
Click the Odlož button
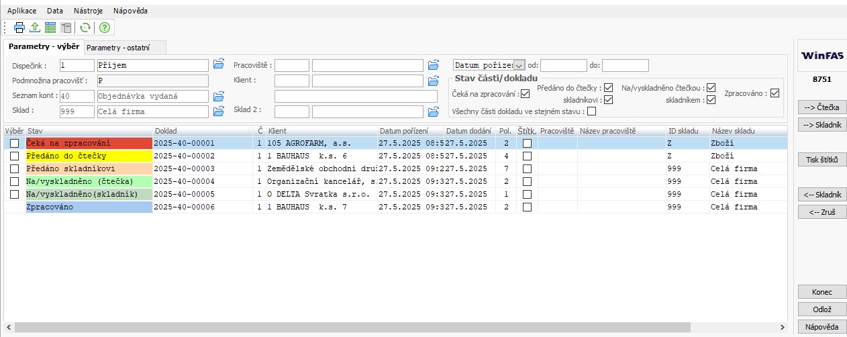822,309
